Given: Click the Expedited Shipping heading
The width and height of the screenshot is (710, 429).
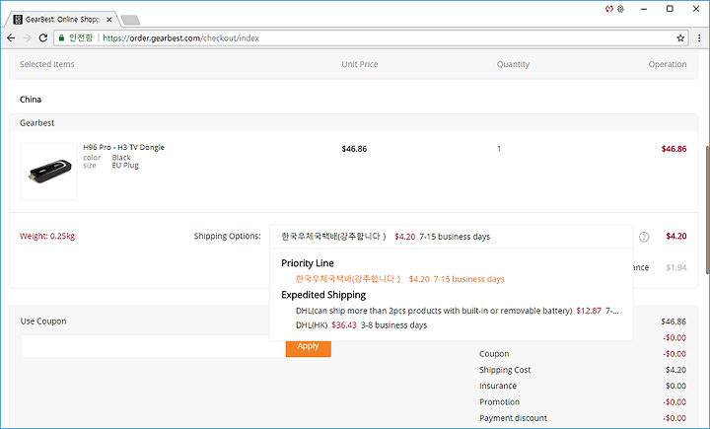Looking at the screenshot, I should pyautogui.click(x=323, y=295).
